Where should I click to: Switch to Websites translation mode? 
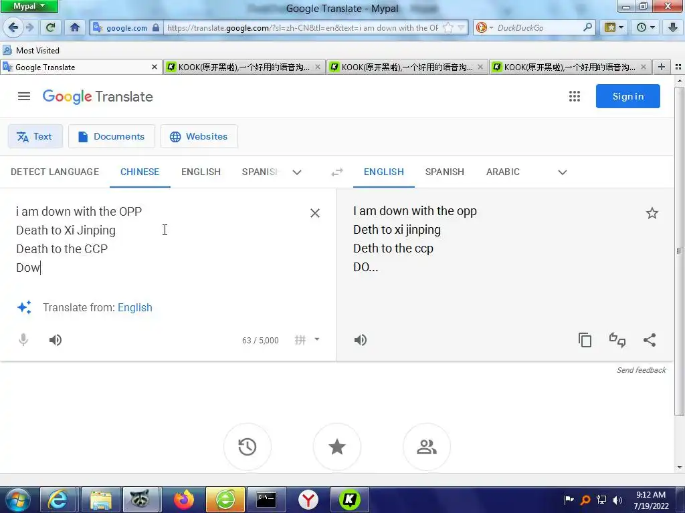pyautogui.click(x=199, y=136)
